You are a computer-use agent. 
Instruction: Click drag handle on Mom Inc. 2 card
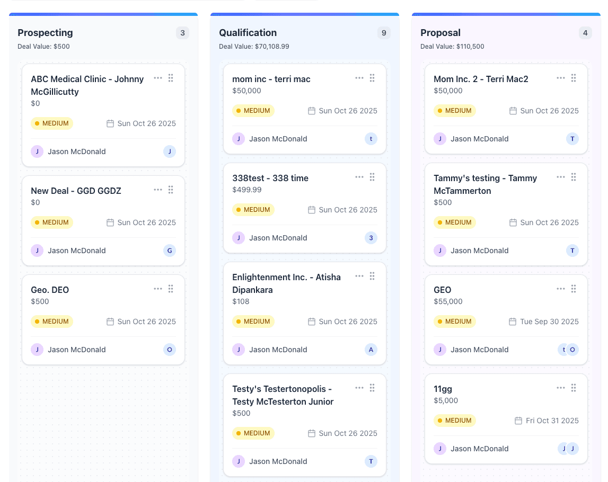coord(574,78)
